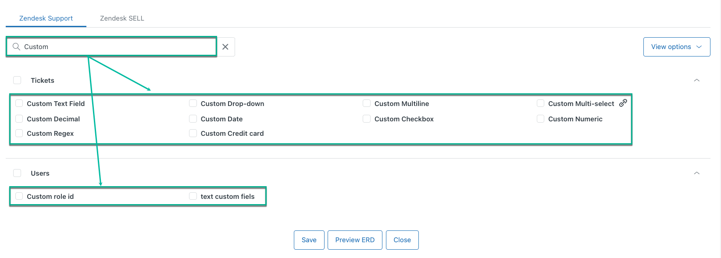Check the Custom Numeric checkbox

coord(541,119)
